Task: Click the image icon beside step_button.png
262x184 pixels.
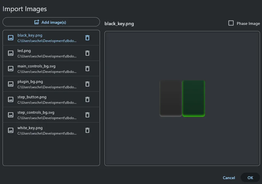Action: pos(11,99)
